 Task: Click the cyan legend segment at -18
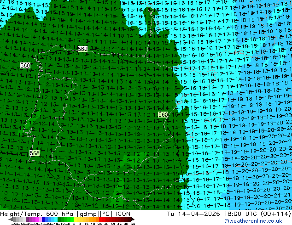tap(56, 219)
